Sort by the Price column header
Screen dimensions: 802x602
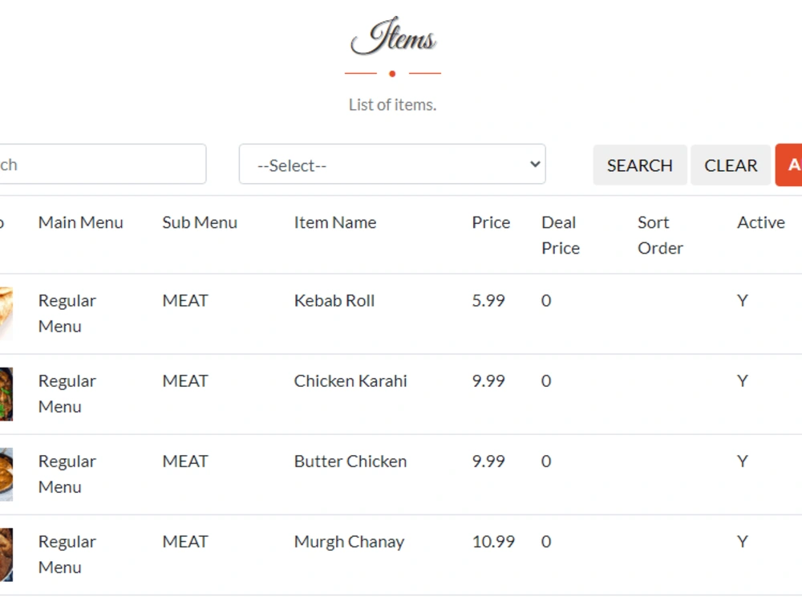[x=491, y=222]
